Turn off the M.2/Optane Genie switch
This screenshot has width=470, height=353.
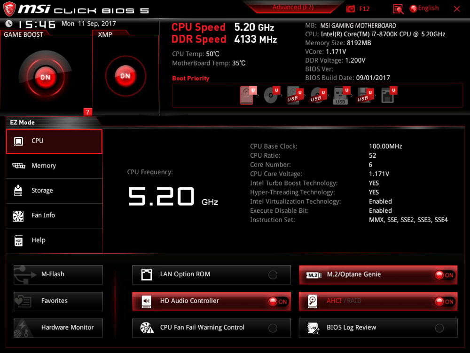445,275
